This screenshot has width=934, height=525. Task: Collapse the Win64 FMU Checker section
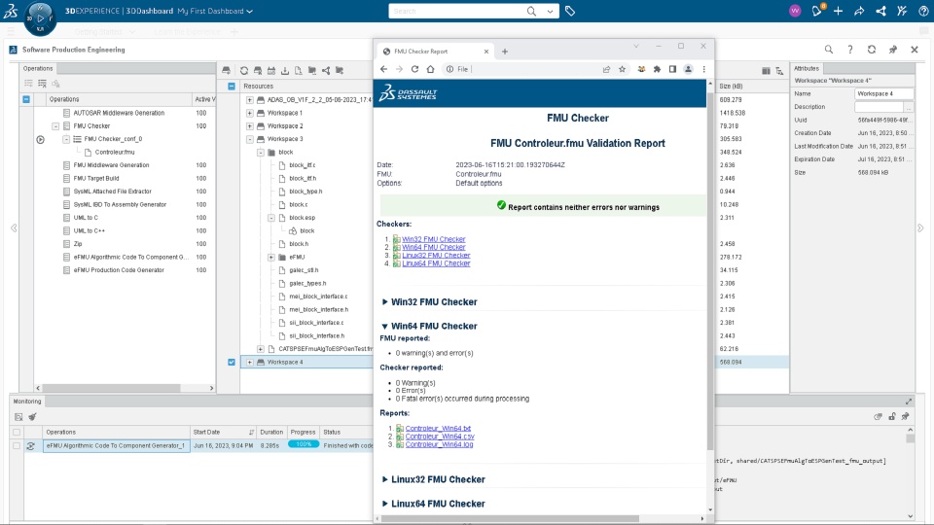385,327
